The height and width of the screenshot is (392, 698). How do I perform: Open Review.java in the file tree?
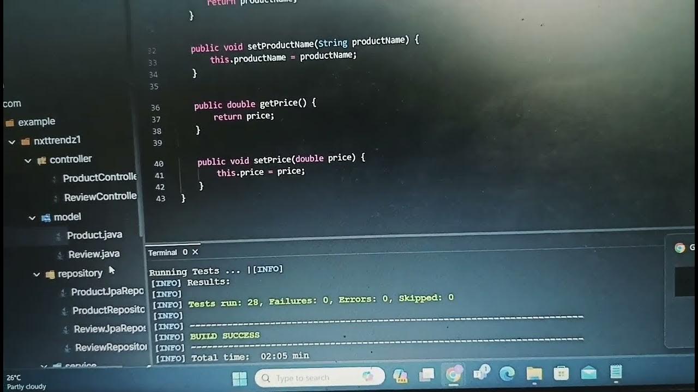tap(94, 254)
